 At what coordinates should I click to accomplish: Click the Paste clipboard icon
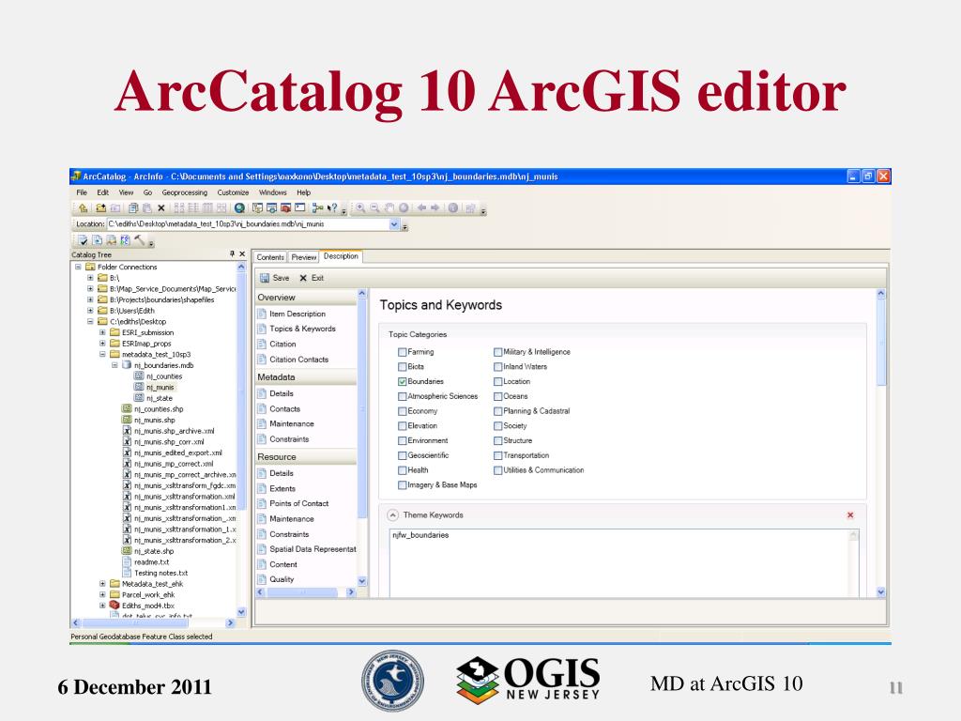point(147,207)
